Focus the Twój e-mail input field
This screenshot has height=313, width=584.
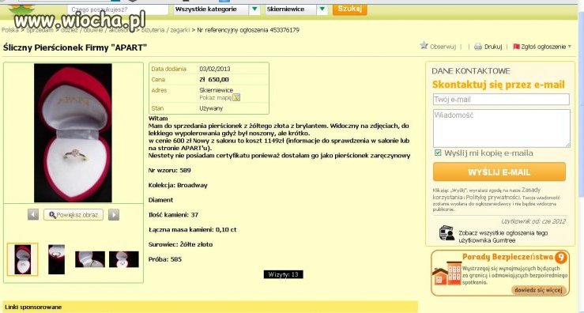pos(501,100)
